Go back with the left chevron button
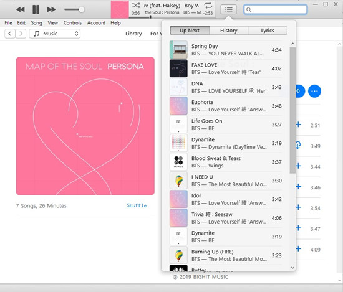Image resolution: width=343 pixels, height=292 pixels. [10, 34]
